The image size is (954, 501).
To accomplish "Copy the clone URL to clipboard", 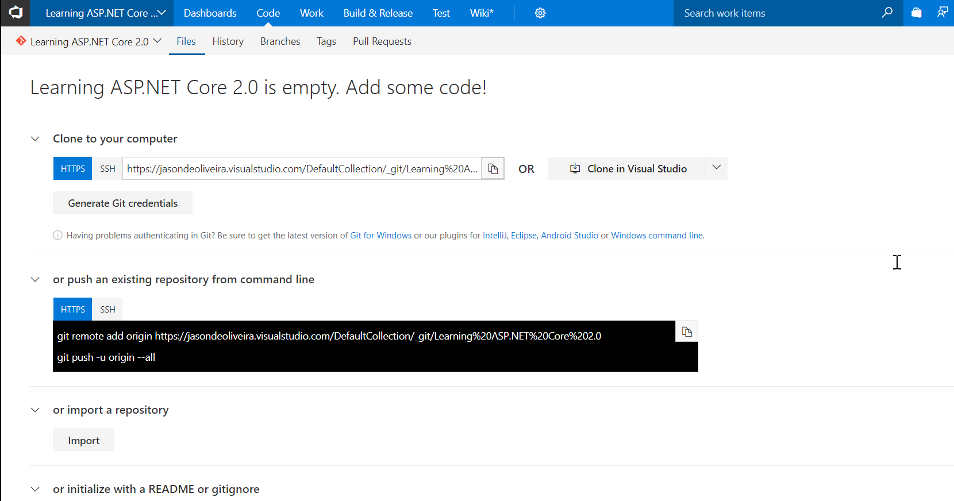I will pos(493,169).
